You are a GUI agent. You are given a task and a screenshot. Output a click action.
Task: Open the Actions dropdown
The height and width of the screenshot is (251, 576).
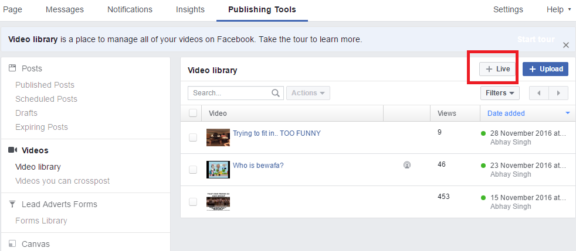pyautogui.click(x=308, y=93)
